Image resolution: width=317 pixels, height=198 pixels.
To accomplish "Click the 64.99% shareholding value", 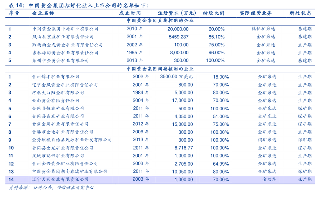I will [x=221, y=164].
